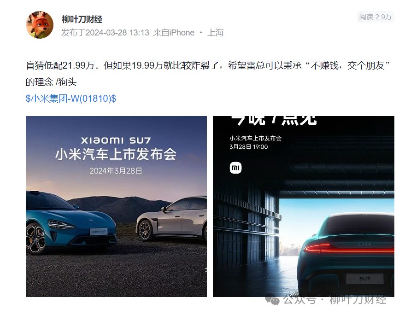The height and width of the screenshot is (315, 399).
Task: Open the $小米集团-W(01810)$ stock link
Action: (x=71, y=99)
